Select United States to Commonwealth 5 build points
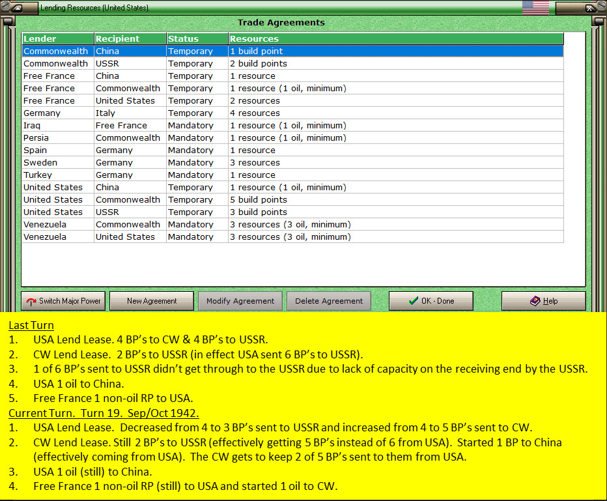This screenshot has width=607, height=501. pyautogui.click(x=292, y=200)
